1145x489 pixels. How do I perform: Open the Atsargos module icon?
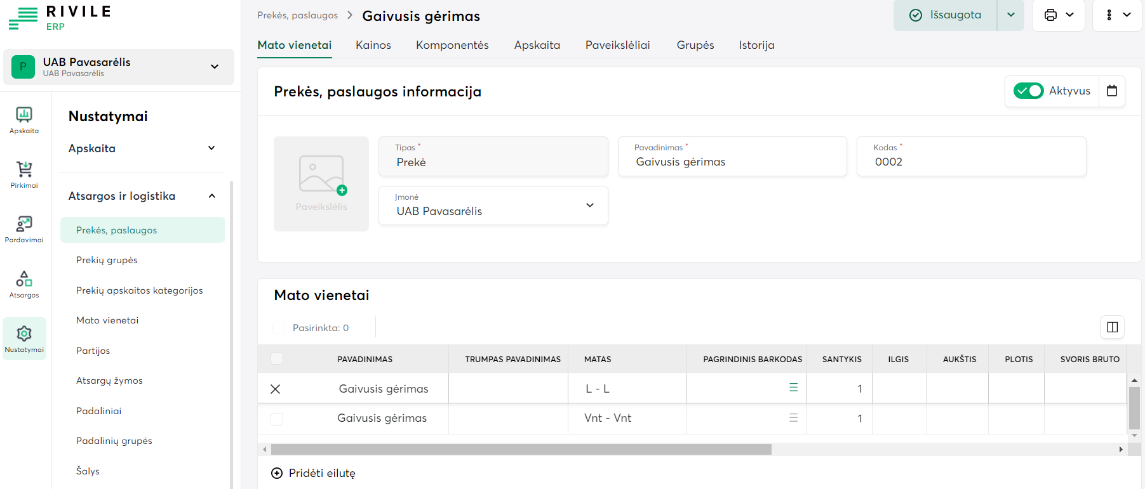24,284
